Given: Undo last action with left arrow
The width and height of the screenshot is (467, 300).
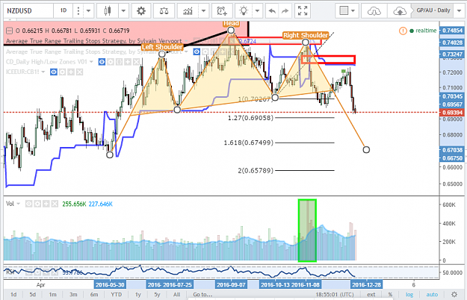Looking at the screenshot, I should click(x=272, y=11).
